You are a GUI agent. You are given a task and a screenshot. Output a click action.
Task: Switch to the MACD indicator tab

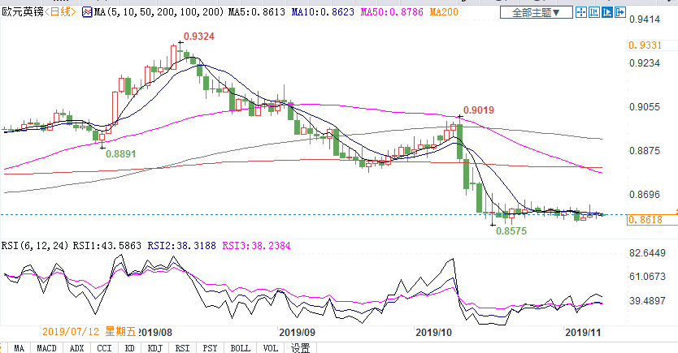pyautogui.click(x=46, y=347)
